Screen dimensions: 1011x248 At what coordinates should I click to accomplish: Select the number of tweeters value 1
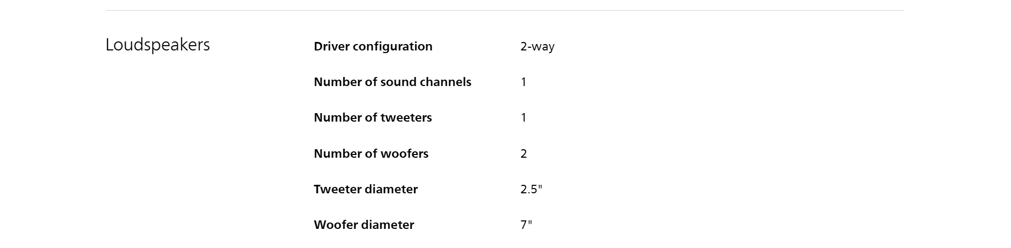point(524,118)
